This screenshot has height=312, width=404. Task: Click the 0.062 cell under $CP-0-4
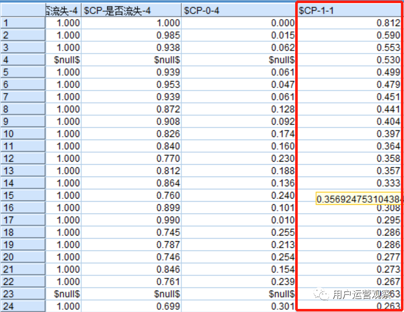(x=239, y=48)
